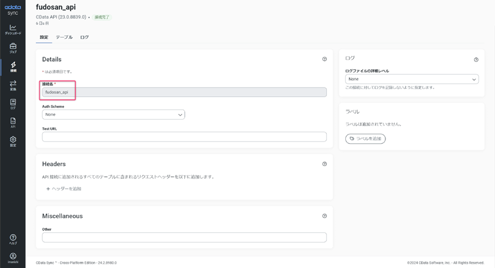495x268 pixels.
Task: Open the Jobs (ジョブ) sidebar icon
Action: pyautogui.click(x=13, y=48)
